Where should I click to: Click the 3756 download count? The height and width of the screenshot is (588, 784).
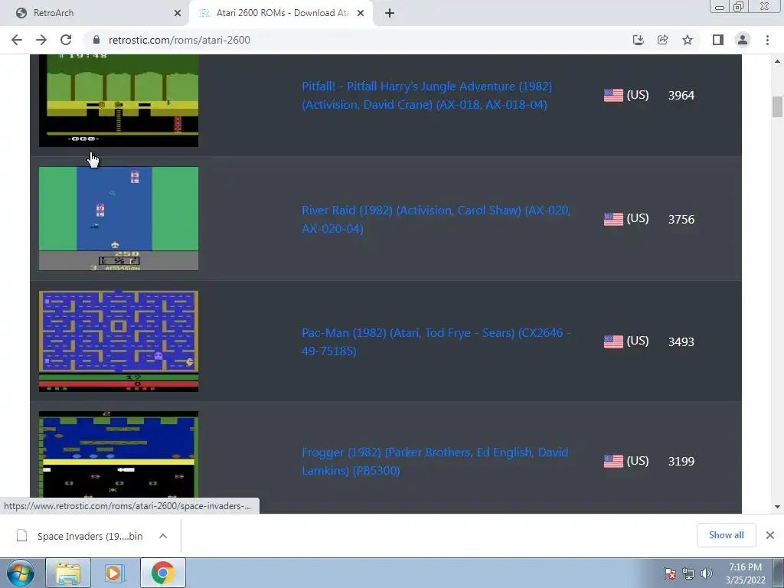681,219
